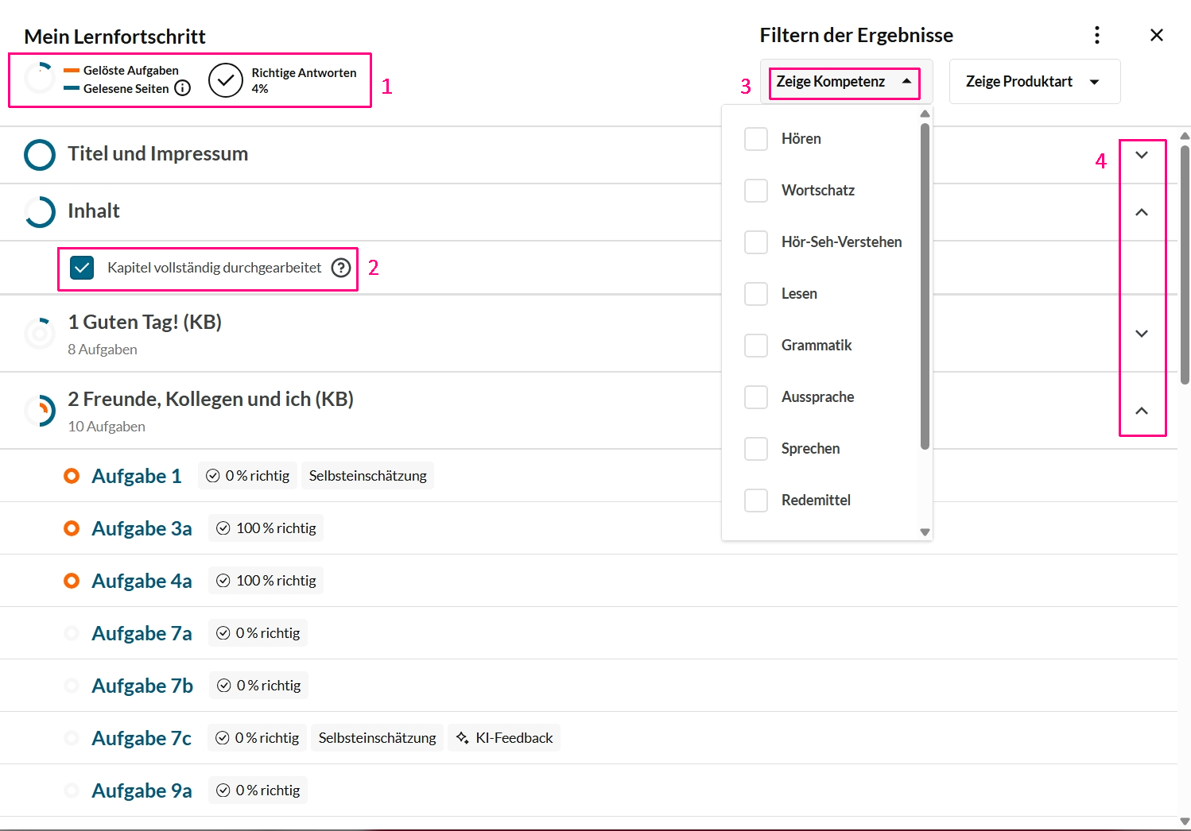Click the info icon beside Gelesene Seiten
This screenshot has height=831, width=1191.
[x=182, y=88]
